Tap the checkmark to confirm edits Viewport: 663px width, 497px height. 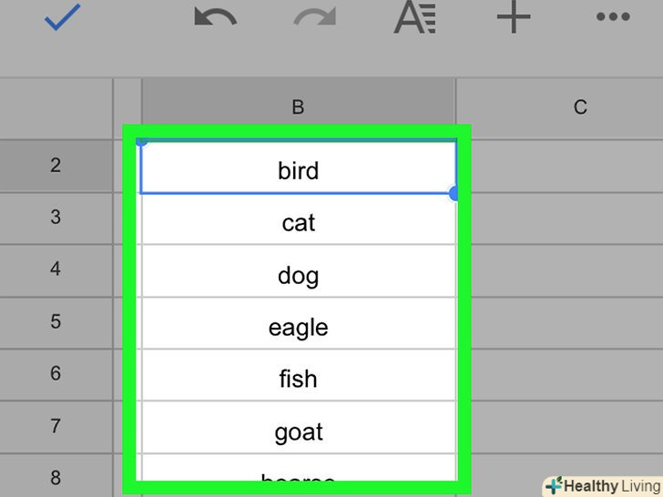tap(62, 18)
